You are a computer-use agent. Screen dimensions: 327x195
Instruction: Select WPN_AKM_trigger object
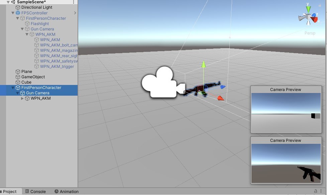click(57, 67)
